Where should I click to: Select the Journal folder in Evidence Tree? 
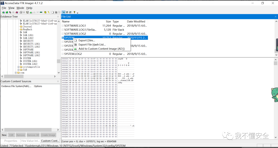coord(28,26)
